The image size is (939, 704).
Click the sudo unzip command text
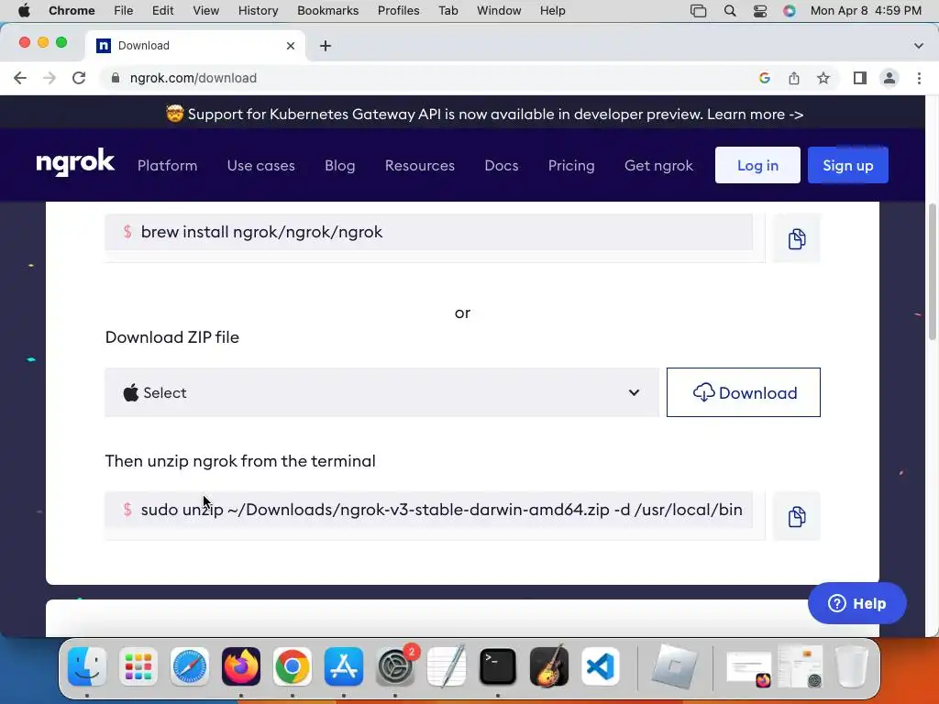[441, 510]
